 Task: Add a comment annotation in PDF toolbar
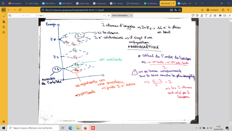193,15
